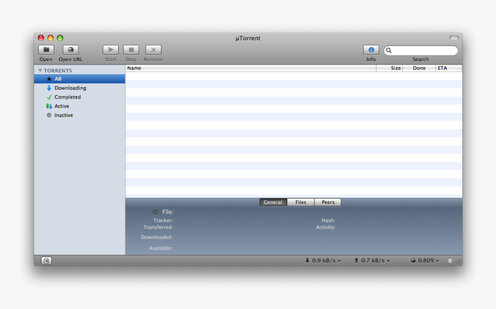Screen dimensions: 496x309
Task: Switch to the Peers tab
Action: coord(328,202)
